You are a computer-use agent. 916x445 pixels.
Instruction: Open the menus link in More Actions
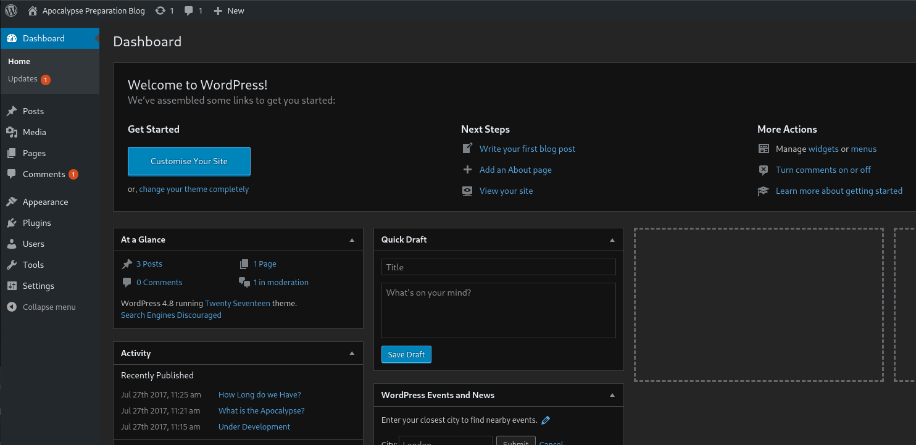tap(864, 149)
